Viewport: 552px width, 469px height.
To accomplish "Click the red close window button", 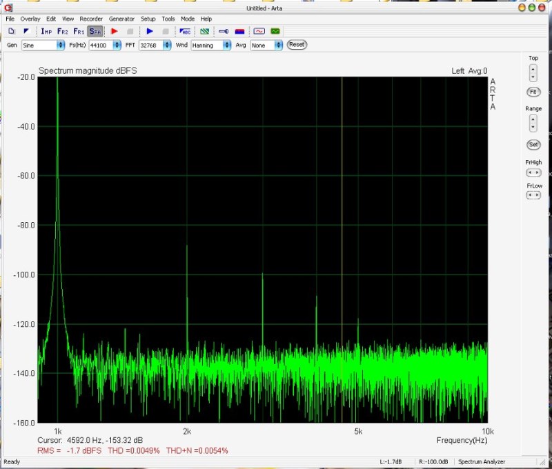I will tap(542, 8).
